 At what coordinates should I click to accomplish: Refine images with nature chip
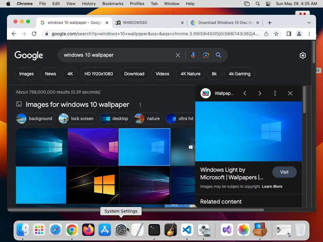coord(148,118)
